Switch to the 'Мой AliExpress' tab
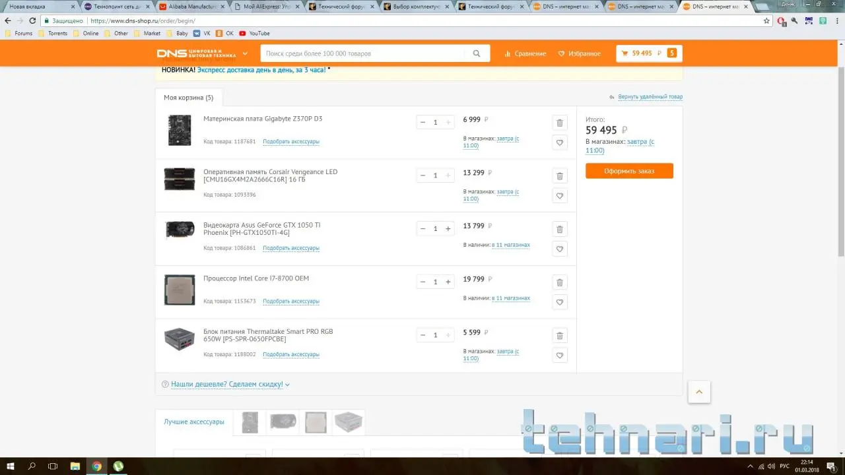Image resolution: width=845 pixels, height=475 pixels. coord(267,7)
